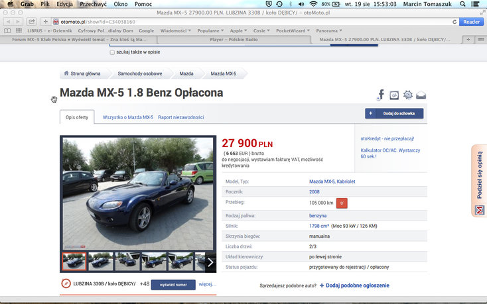Show next gallery thumbnails with arrow
The height and width of the screenshot is (304, 487).
tap(210, 262)
